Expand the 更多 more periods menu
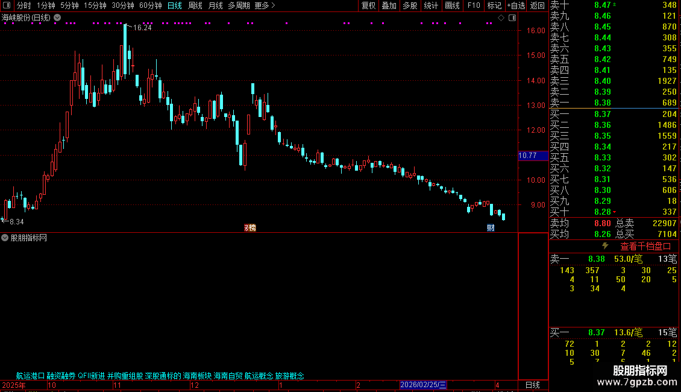Image resolution: width=681 pixels, height=392 pixels. [x=265, y=5]
